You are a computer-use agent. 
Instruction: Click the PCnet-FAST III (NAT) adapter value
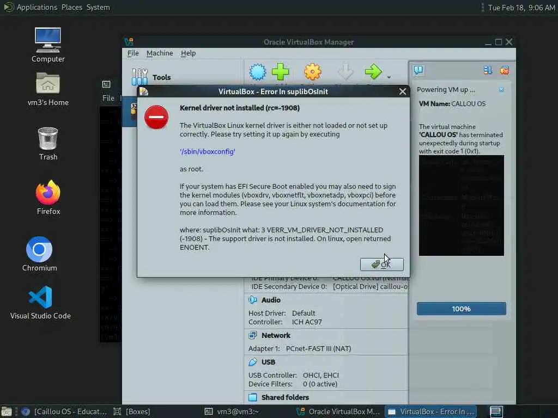tap(318, 348)
